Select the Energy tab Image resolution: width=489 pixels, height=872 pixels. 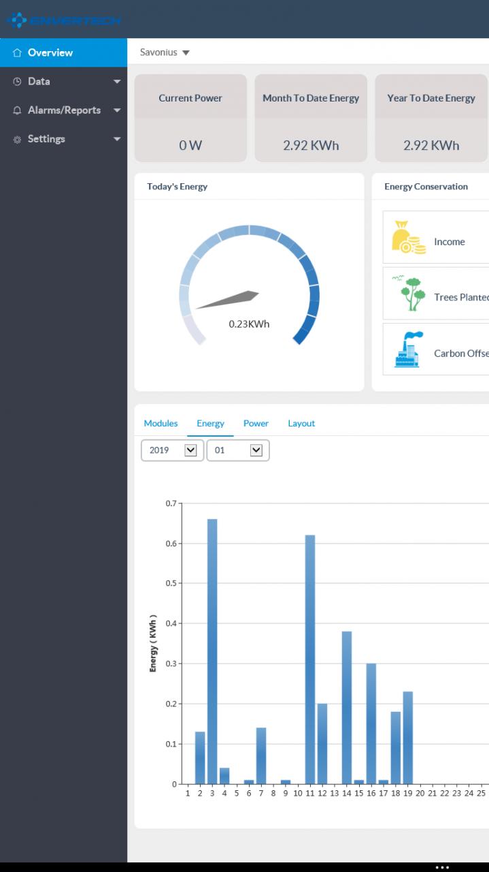click(x=210, y=424)
